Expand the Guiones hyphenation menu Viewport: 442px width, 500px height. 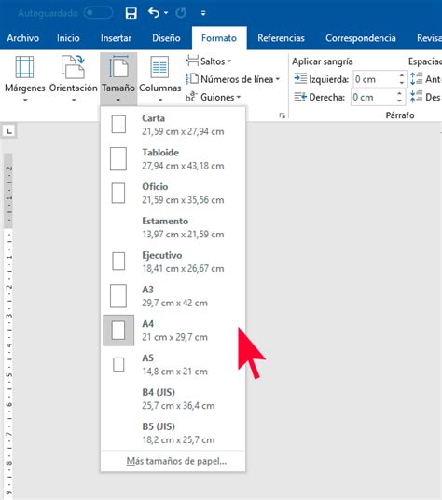[x=213, y=97]
